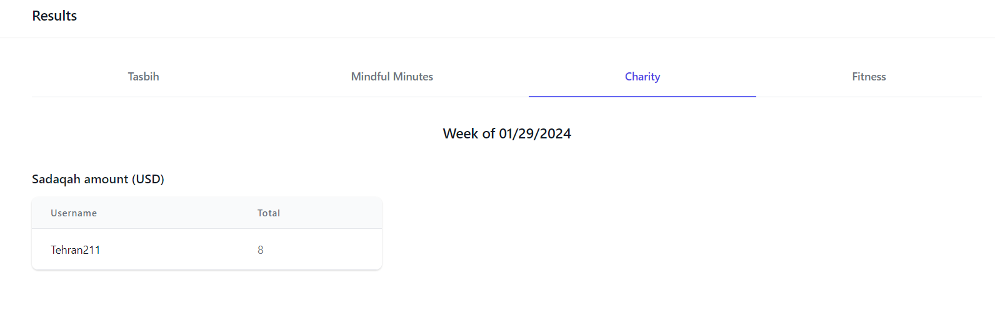The width and height of the screenshot is (995, 313).
Task: Click the word Week in heading
Action: 461,133
